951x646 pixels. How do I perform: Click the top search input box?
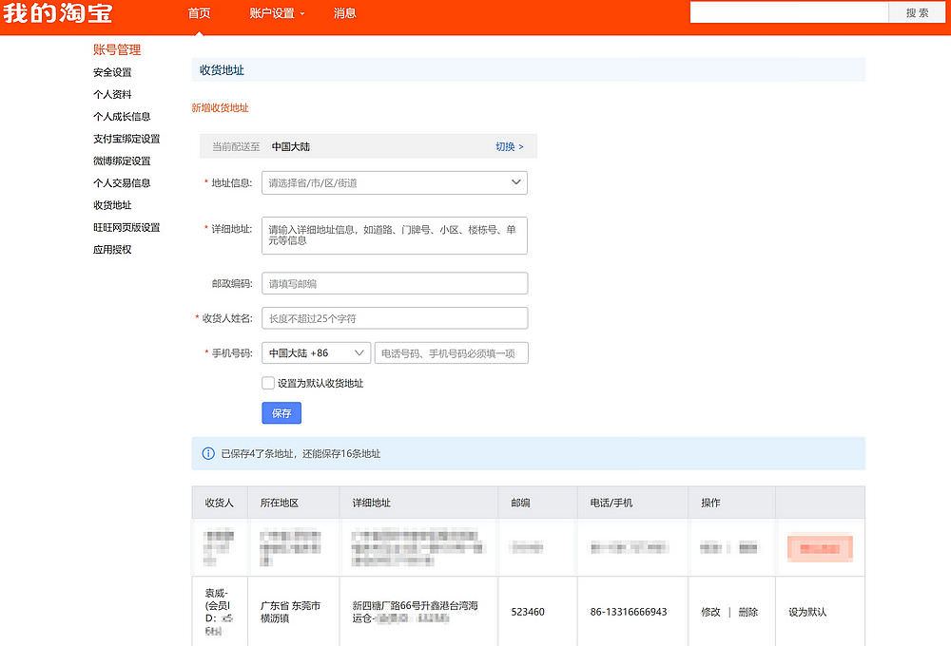[x=789, y=12]
